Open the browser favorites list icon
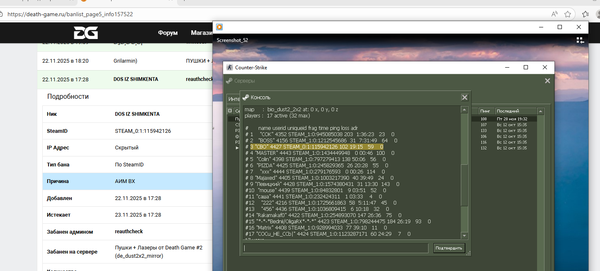 coord(585,14)
